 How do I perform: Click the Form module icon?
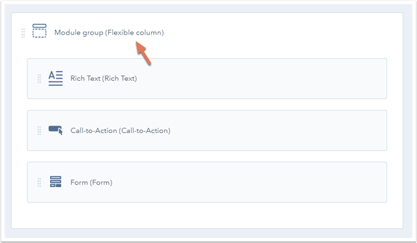pos(55,182)
